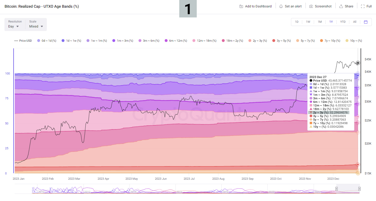Image resolution: width=376 pixels, height=201 pixels.
Task: Click the Set an alert bell icon
Action: [290, 6]
